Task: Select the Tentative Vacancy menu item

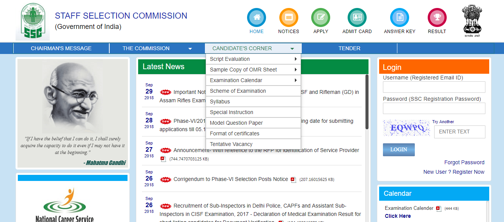Action: [x=253, y=144]
